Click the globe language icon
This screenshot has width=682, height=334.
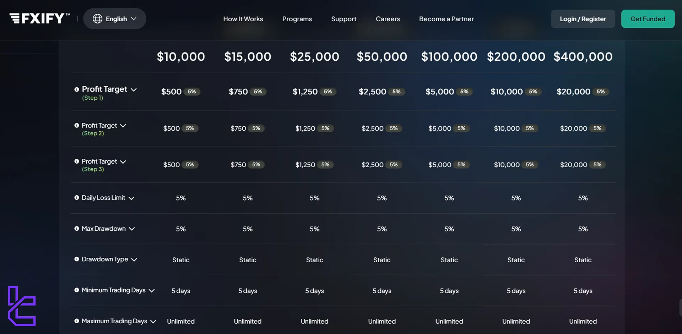[97, 19]
